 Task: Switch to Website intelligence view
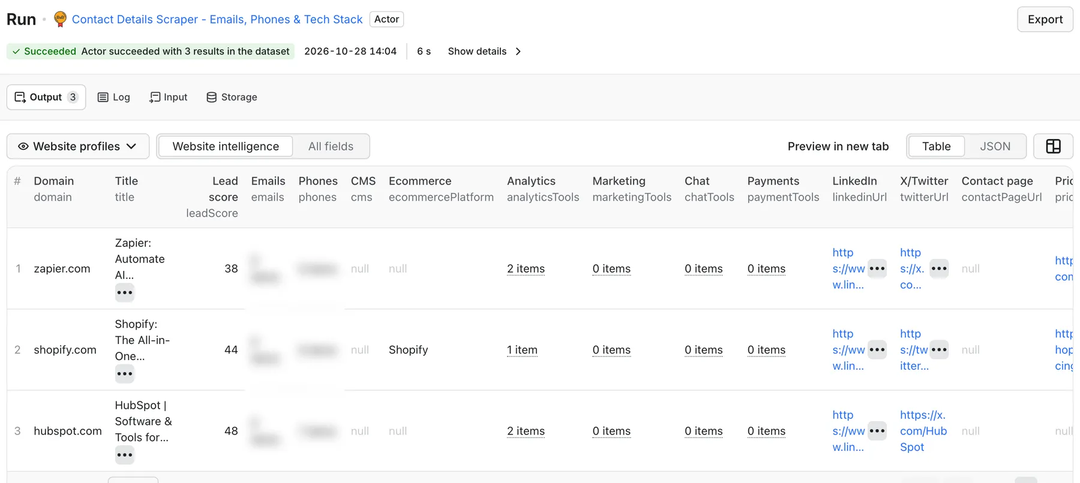click(x=226, y=146)
